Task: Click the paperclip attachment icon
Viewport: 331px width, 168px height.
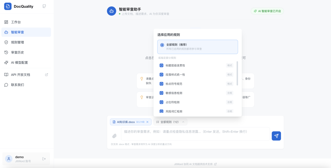Action: tap(114, 136)
